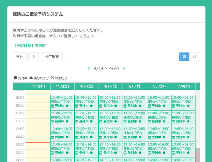Click calendar icon in 4/18 11:00 slot
This screenshot has height=162, width=212.
125,121
